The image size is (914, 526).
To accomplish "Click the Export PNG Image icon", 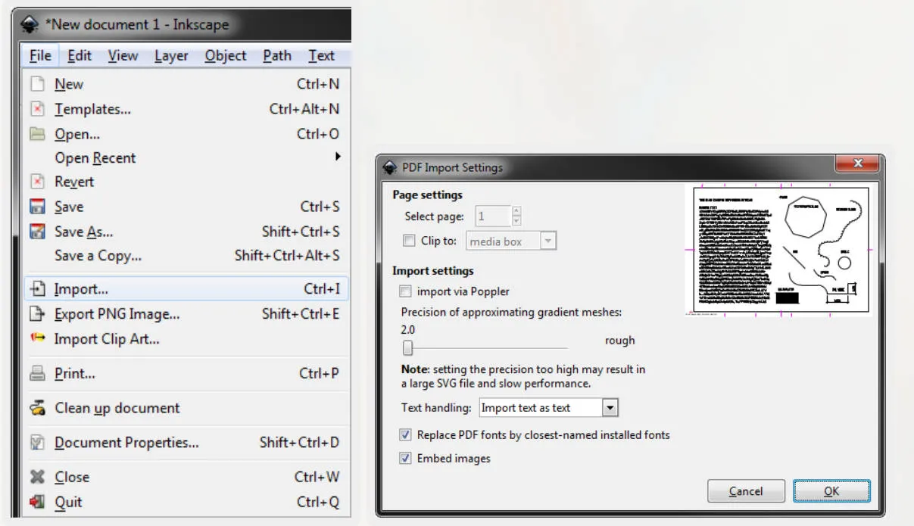I will tap(38, 314).
